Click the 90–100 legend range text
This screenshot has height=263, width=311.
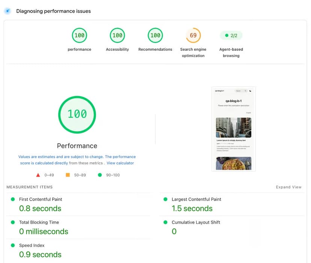pyautogui.click(x=113, y=175)
